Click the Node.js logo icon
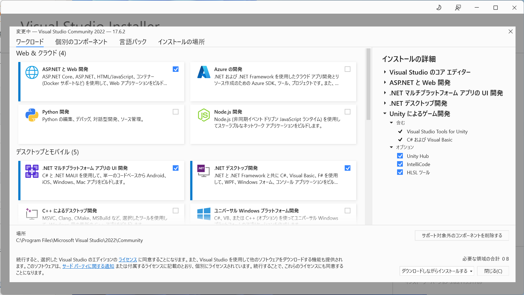 pyautogui.click(x=204, y=115)
